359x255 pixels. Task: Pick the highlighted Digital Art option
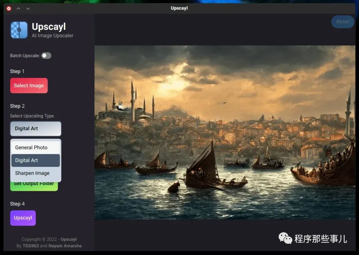pos(36,160)
